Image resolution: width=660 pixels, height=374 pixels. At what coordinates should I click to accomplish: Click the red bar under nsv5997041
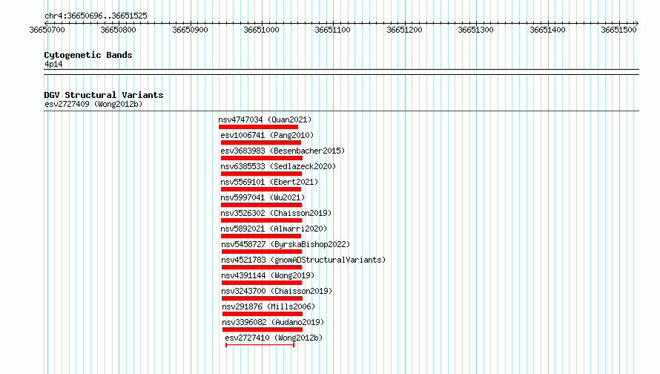(x=261, y=205)
